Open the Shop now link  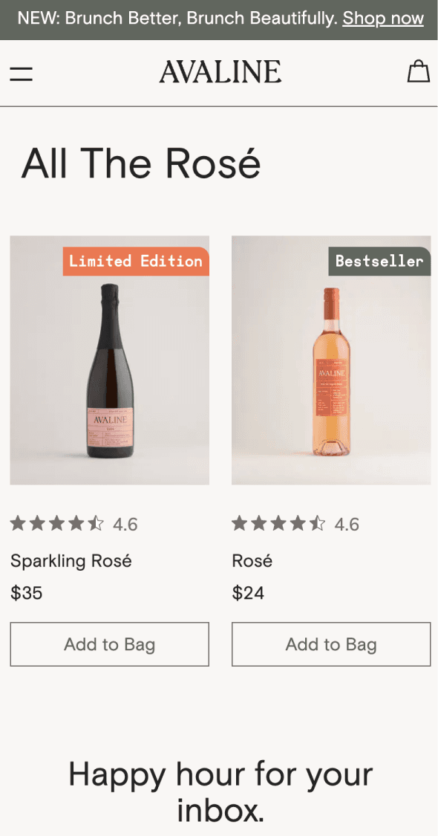coord(383,18)
